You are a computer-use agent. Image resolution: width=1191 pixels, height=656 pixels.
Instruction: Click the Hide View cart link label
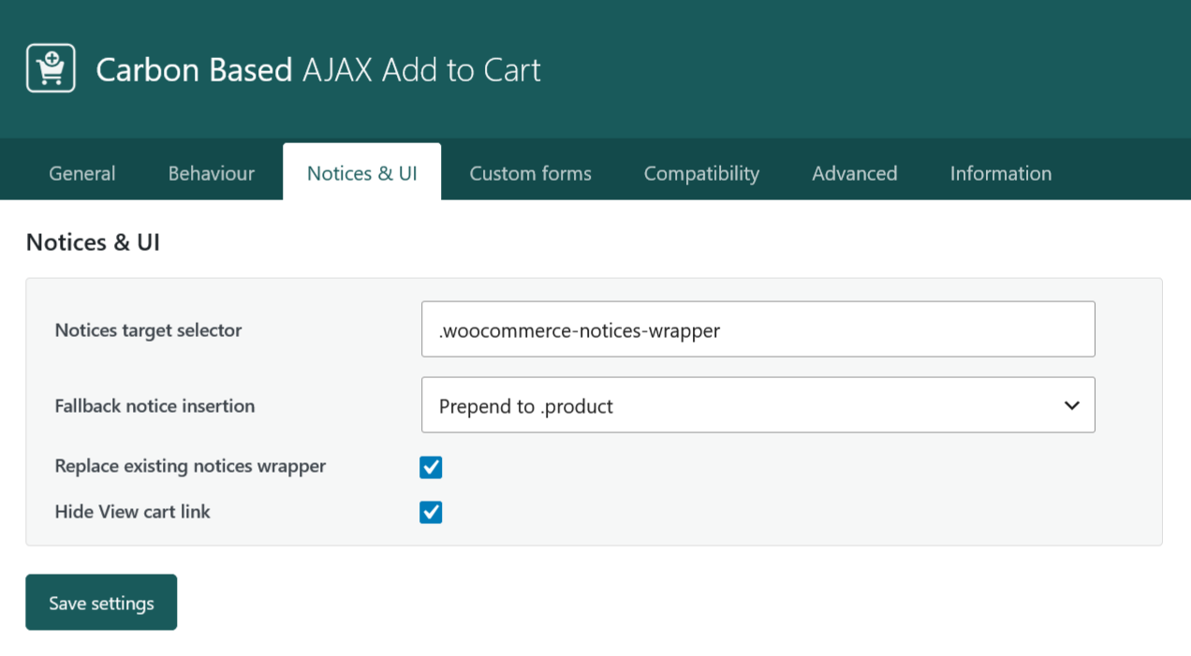132,512
